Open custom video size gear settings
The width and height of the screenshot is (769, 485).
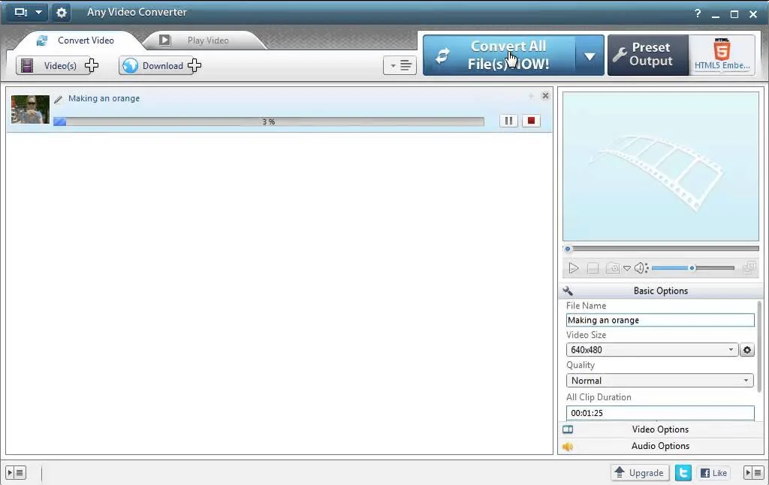[x=747, y=350]
